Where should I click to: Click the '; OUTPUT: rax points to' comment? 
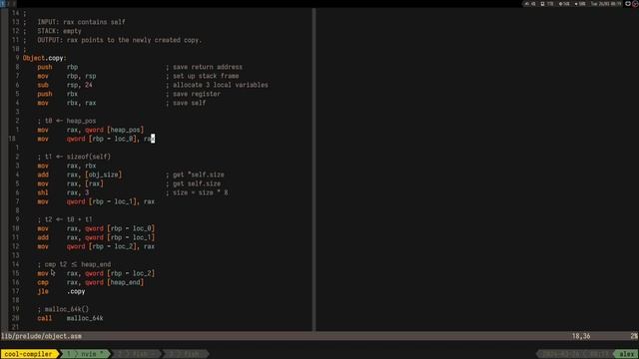(x=112, y=40)
